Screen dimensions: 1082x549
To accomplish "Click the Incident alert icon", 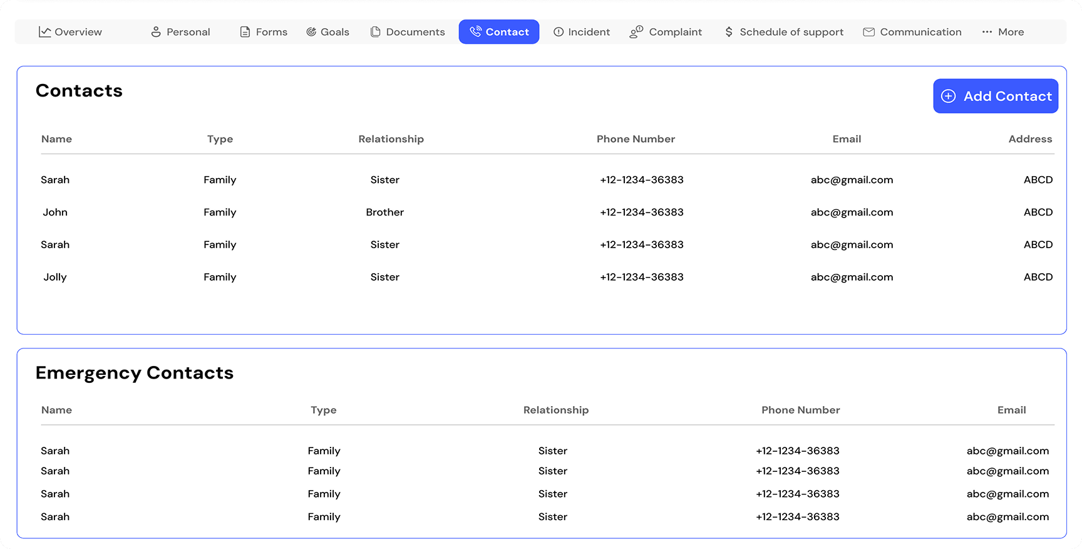I will (559, 32).
